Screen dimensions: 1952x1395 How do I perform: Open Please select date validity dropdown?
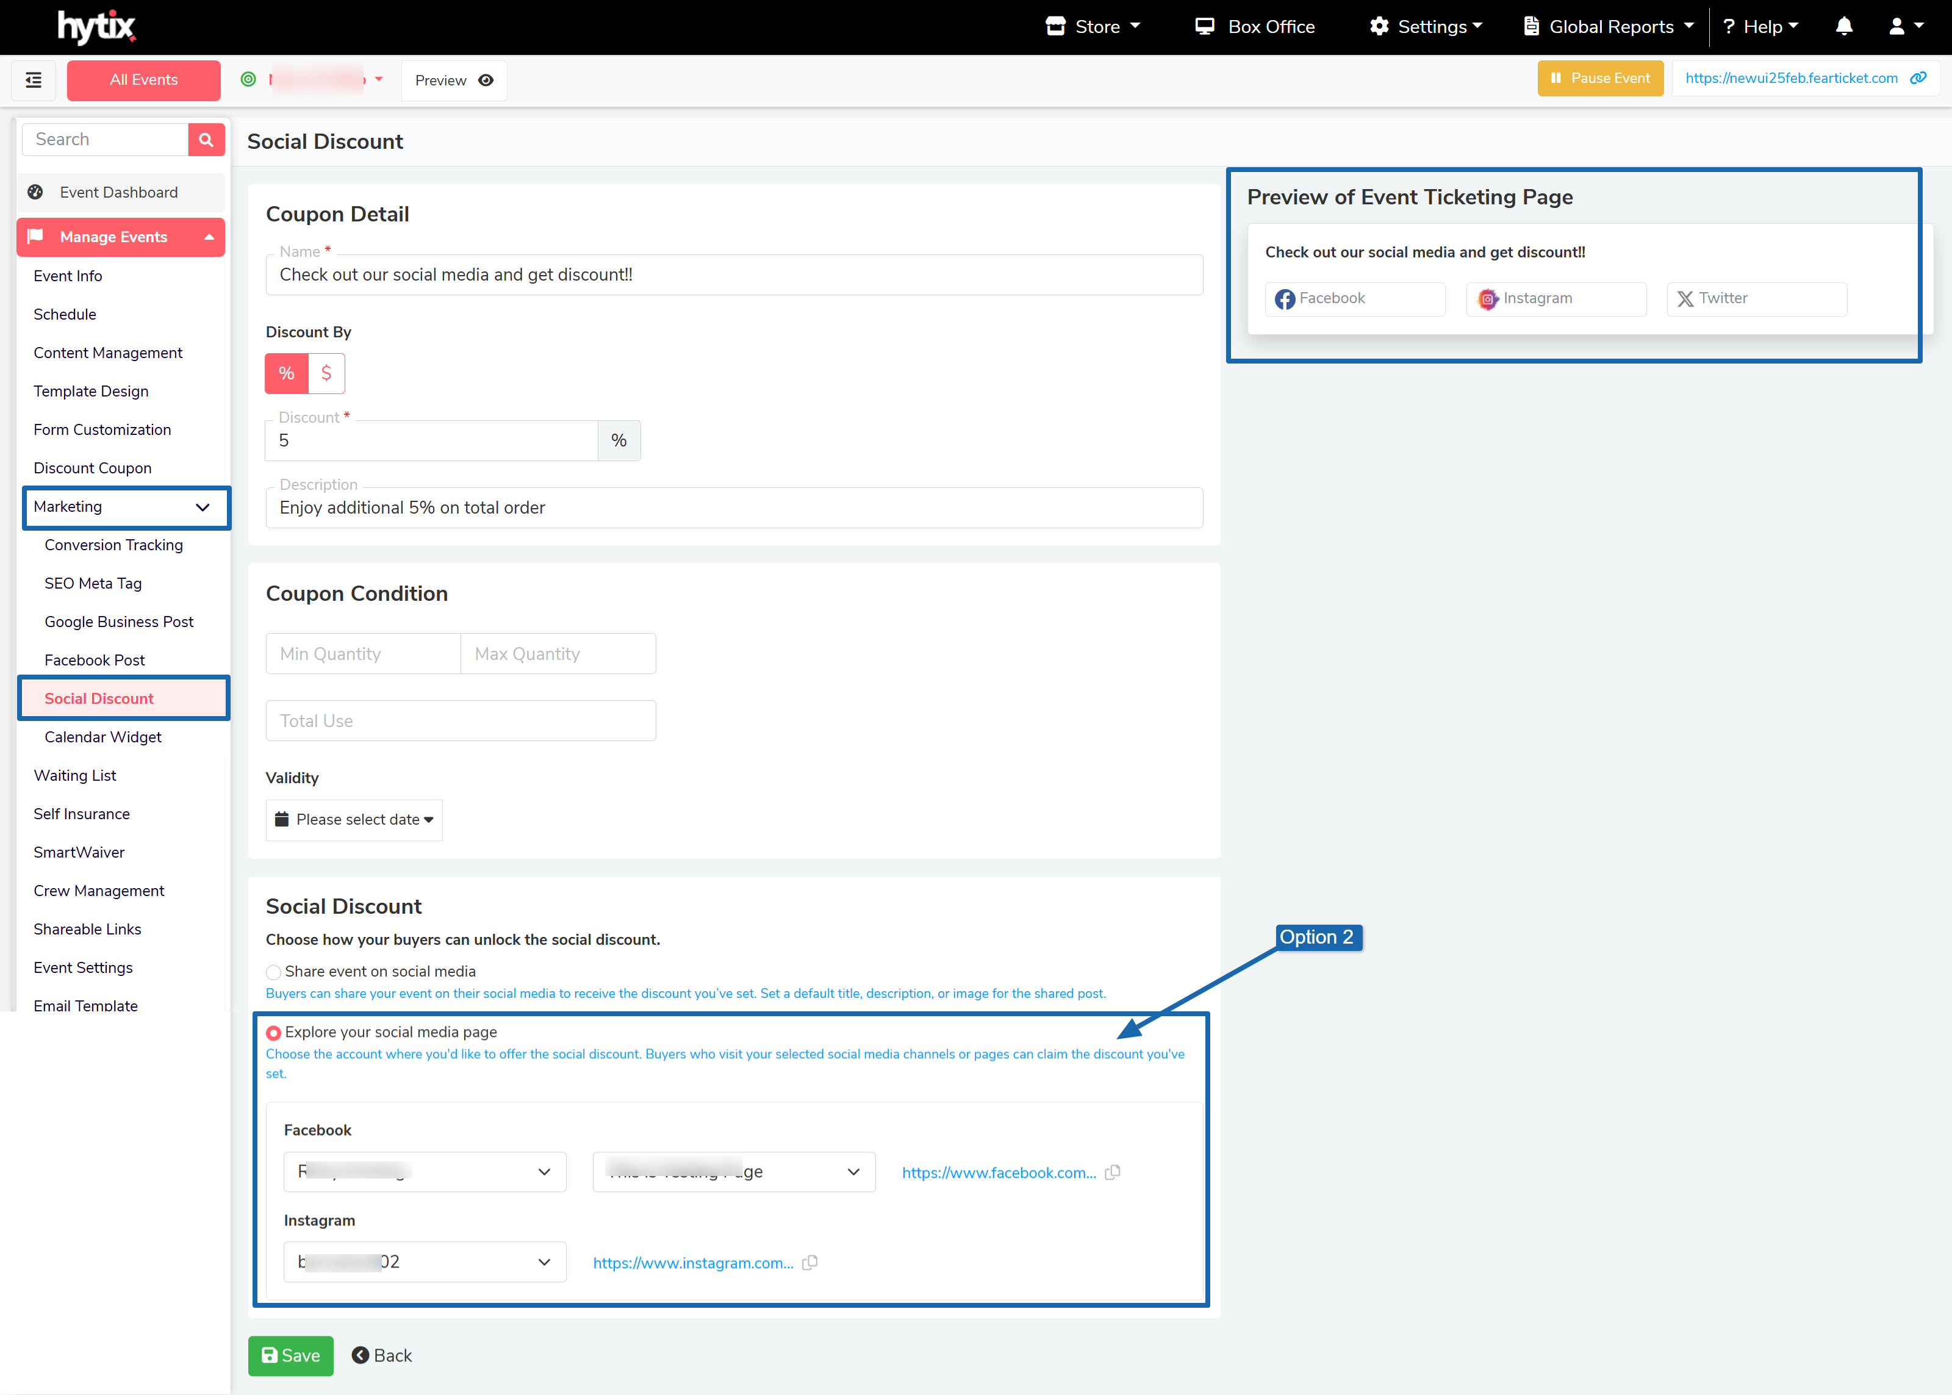click(354, 819)
